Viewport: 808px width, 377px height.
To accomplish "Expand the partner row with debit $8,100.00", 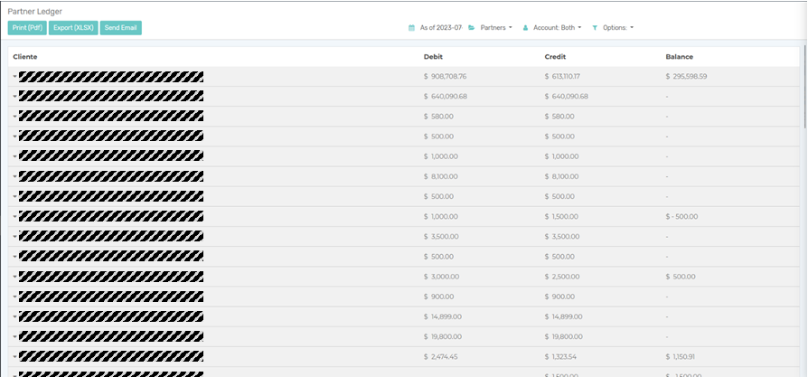I will tap(14, 176).
